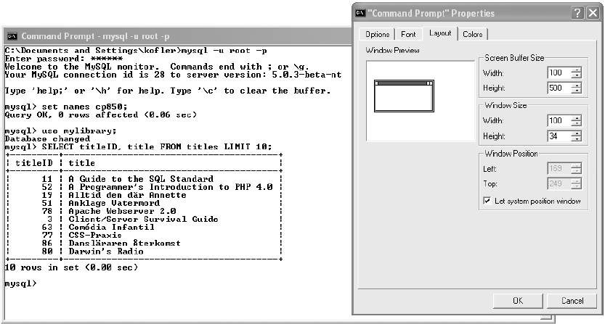Open the Command Prompt window system-menu icon
This screenshot has height=324, width=605.
click(12, 36)
